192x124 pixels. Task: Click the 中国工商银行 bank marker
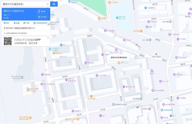[156, 54]
